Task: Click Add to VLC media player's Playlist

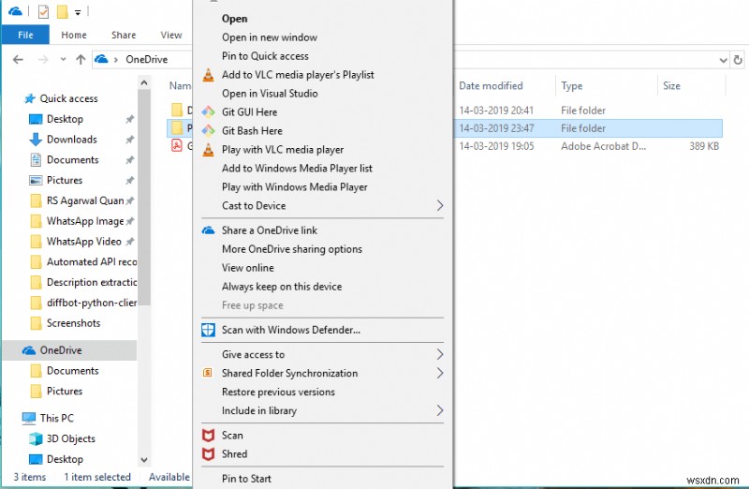Action: (x=323, y=75)
